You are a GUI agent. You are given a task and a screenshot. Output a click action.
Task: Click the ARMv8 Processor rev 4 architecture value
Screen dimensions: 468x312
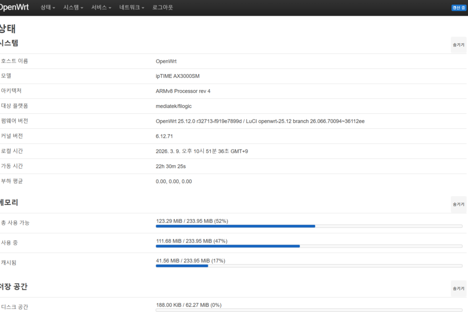(x=183, y=91)
